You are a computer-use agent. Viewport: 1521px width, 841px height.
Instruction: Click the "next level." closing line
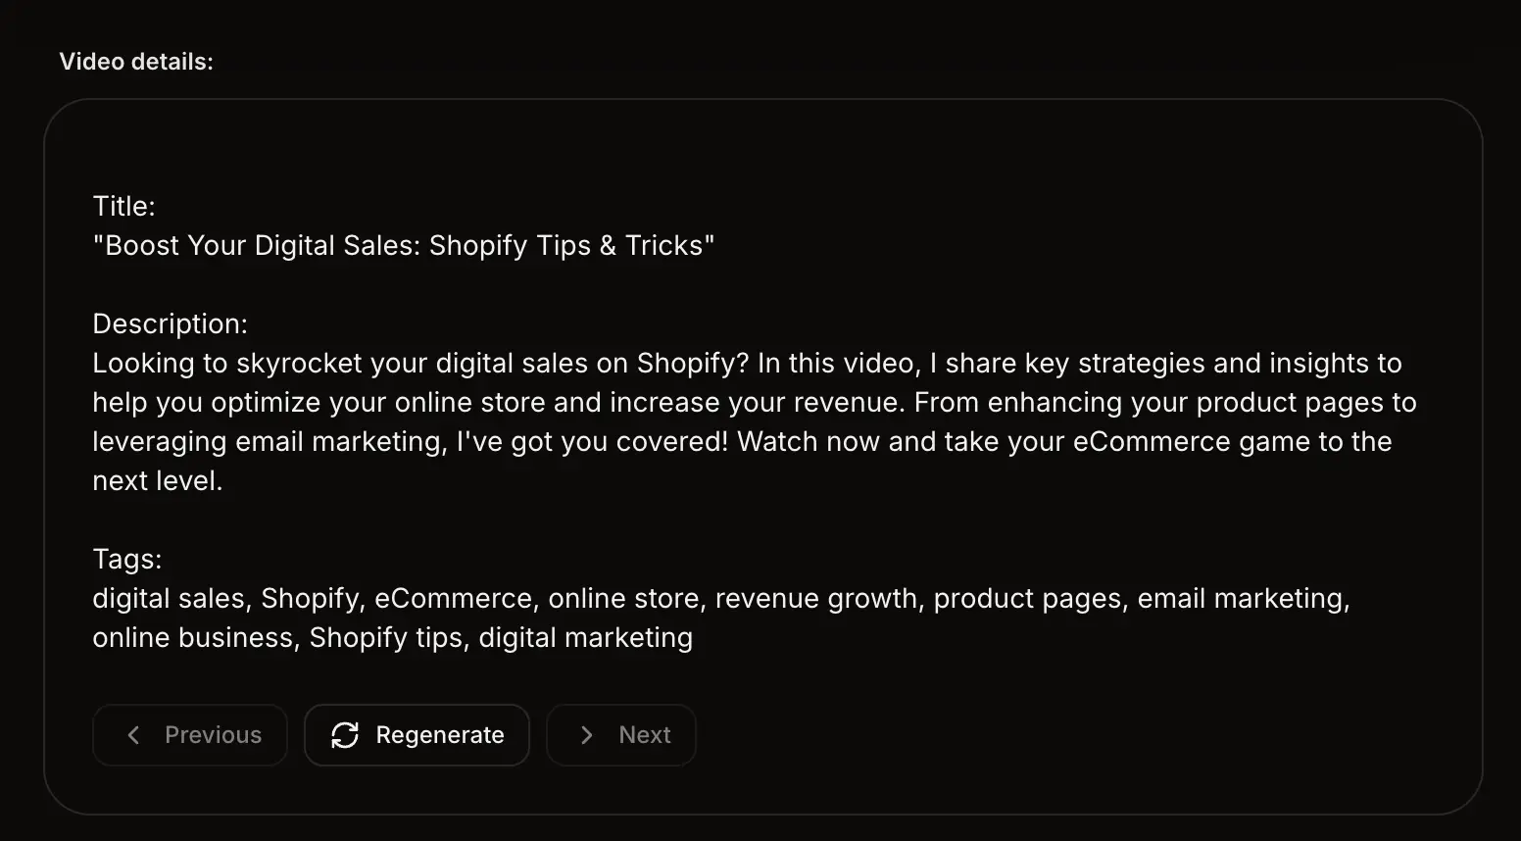(x=158, y=480)
